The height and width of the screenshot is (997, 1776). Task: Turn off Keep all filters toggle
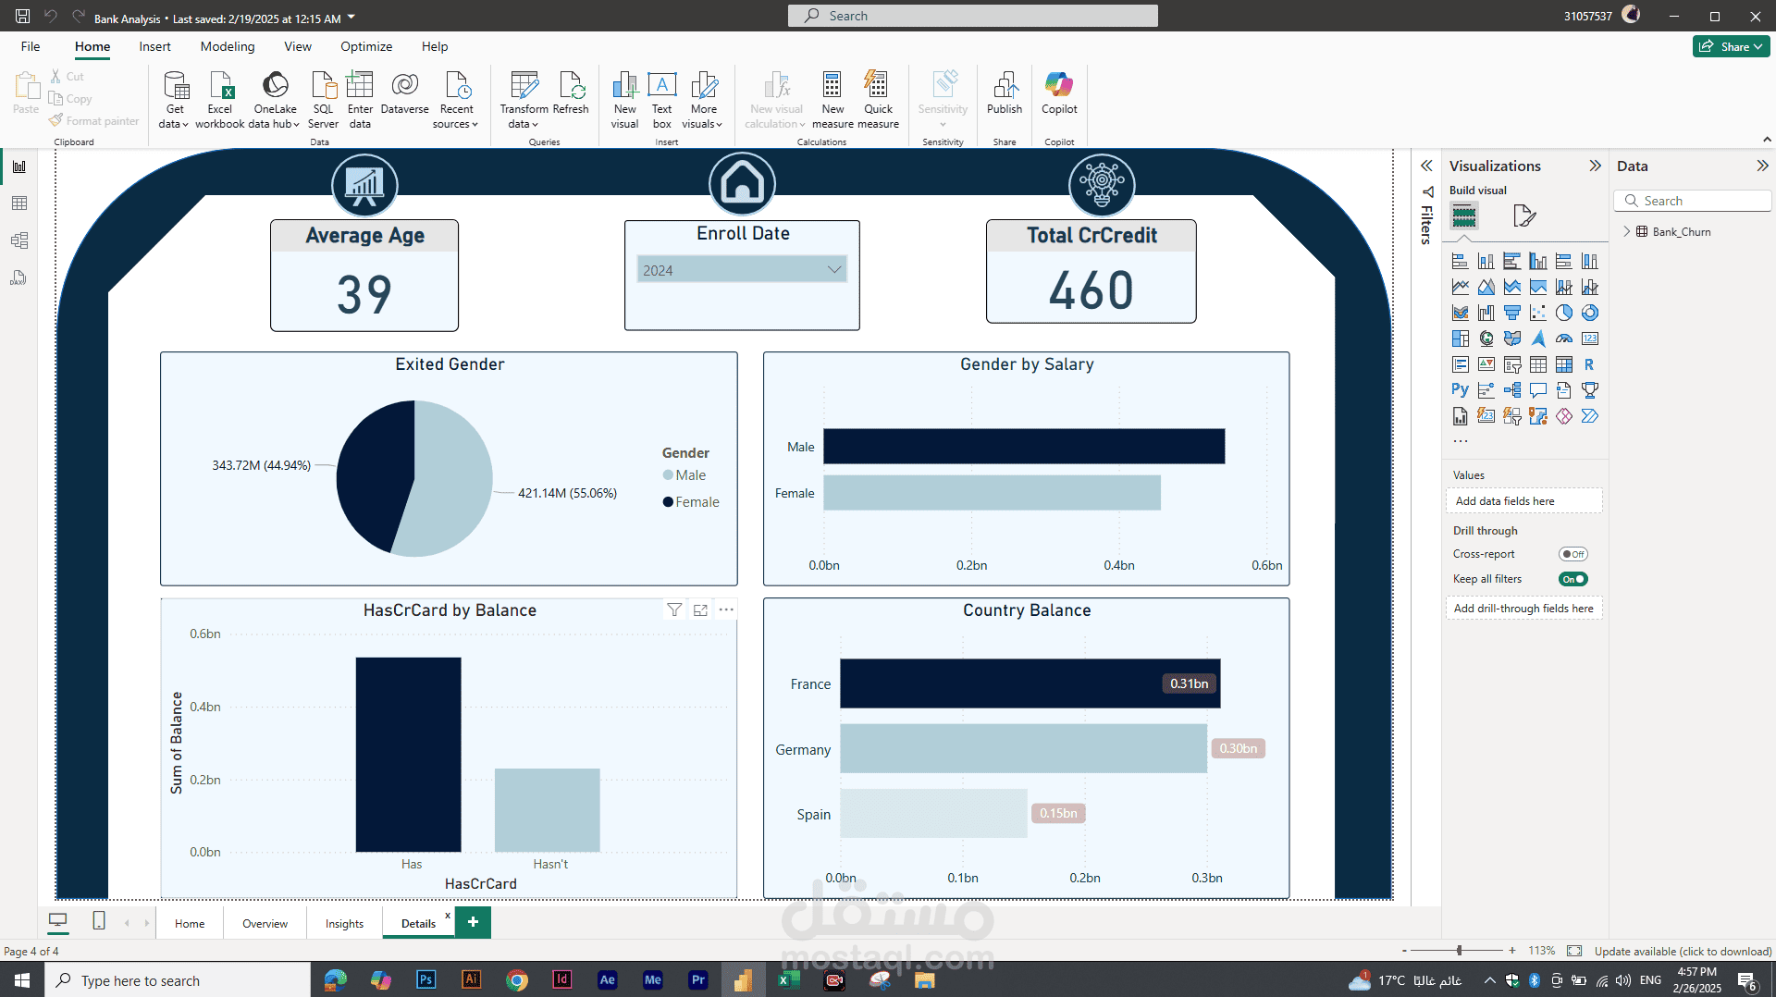point(1572,579)
